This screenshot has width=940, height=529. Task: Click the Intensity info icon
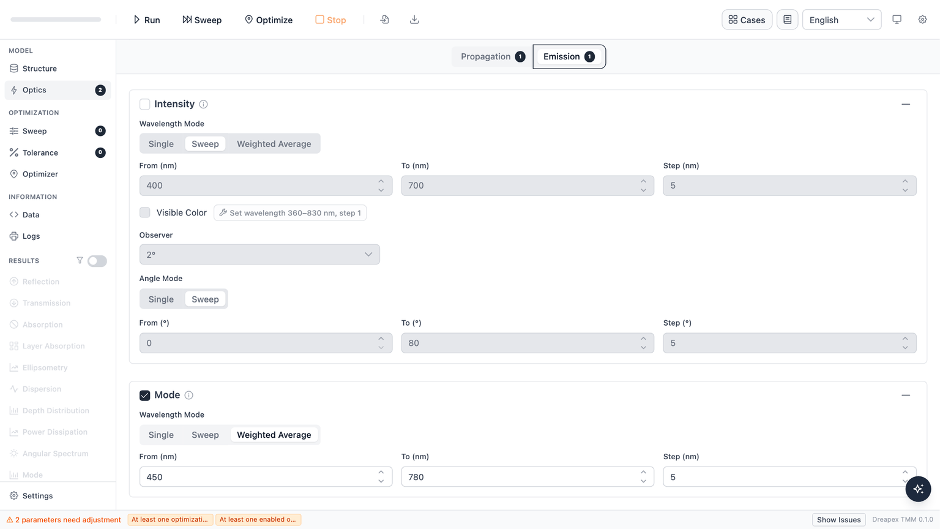pos(203,104)
